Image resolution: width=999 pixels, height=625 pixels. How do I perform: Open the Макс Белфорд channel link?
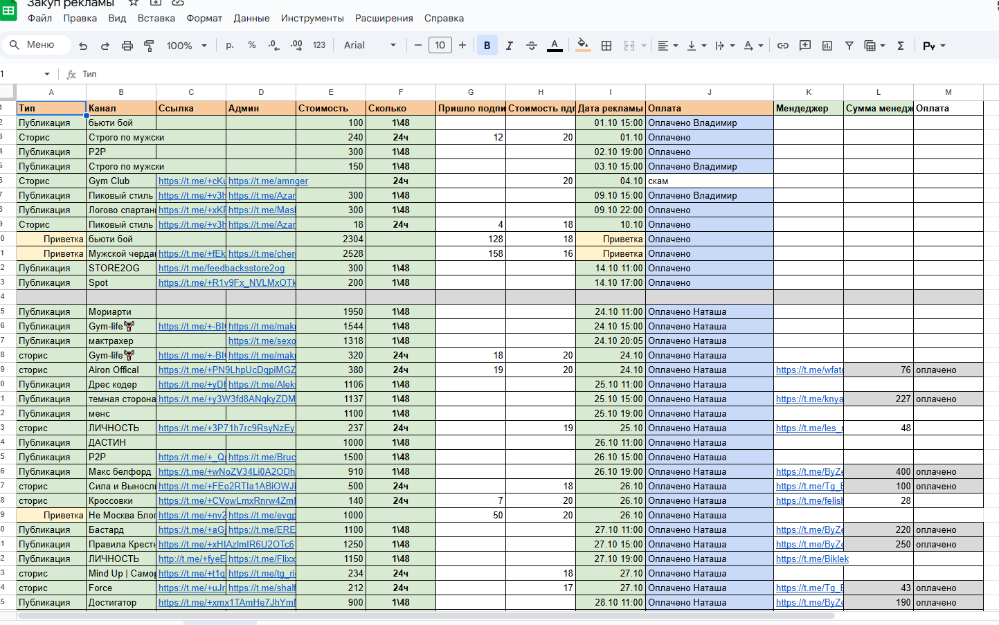tap(226, 471)
